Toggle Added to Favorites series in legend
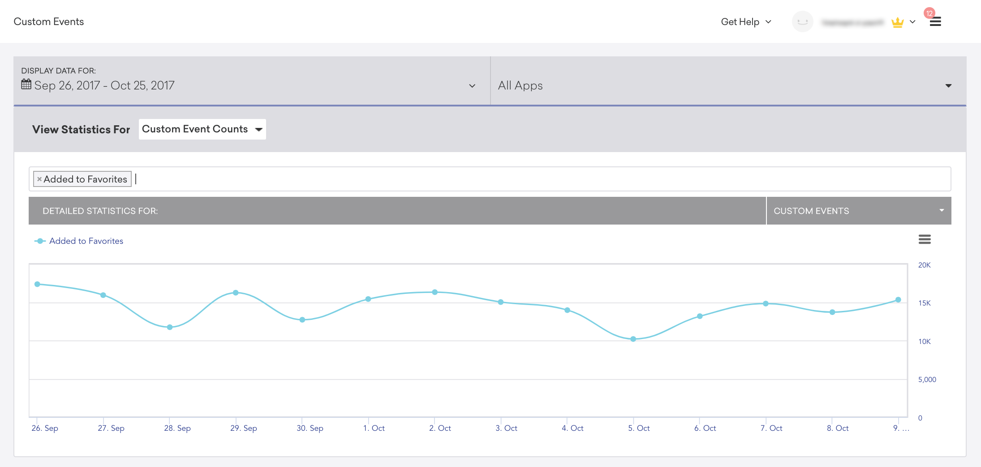 click(x=86, y=241)
